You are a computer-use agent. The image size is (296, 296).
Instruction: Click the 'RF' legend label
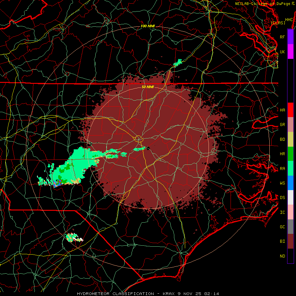pos(282,37)
